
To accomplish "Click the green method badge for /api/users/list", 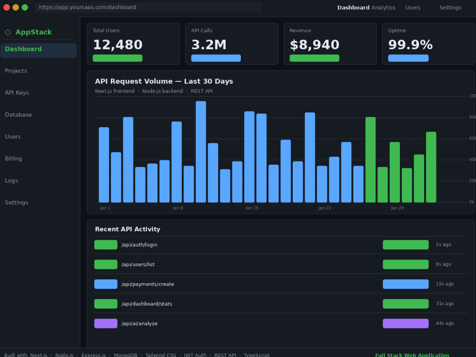I will 106,264.
